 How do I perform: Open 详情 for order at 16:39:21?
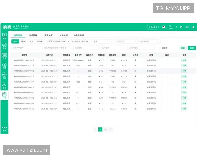(x=184, y=60)
